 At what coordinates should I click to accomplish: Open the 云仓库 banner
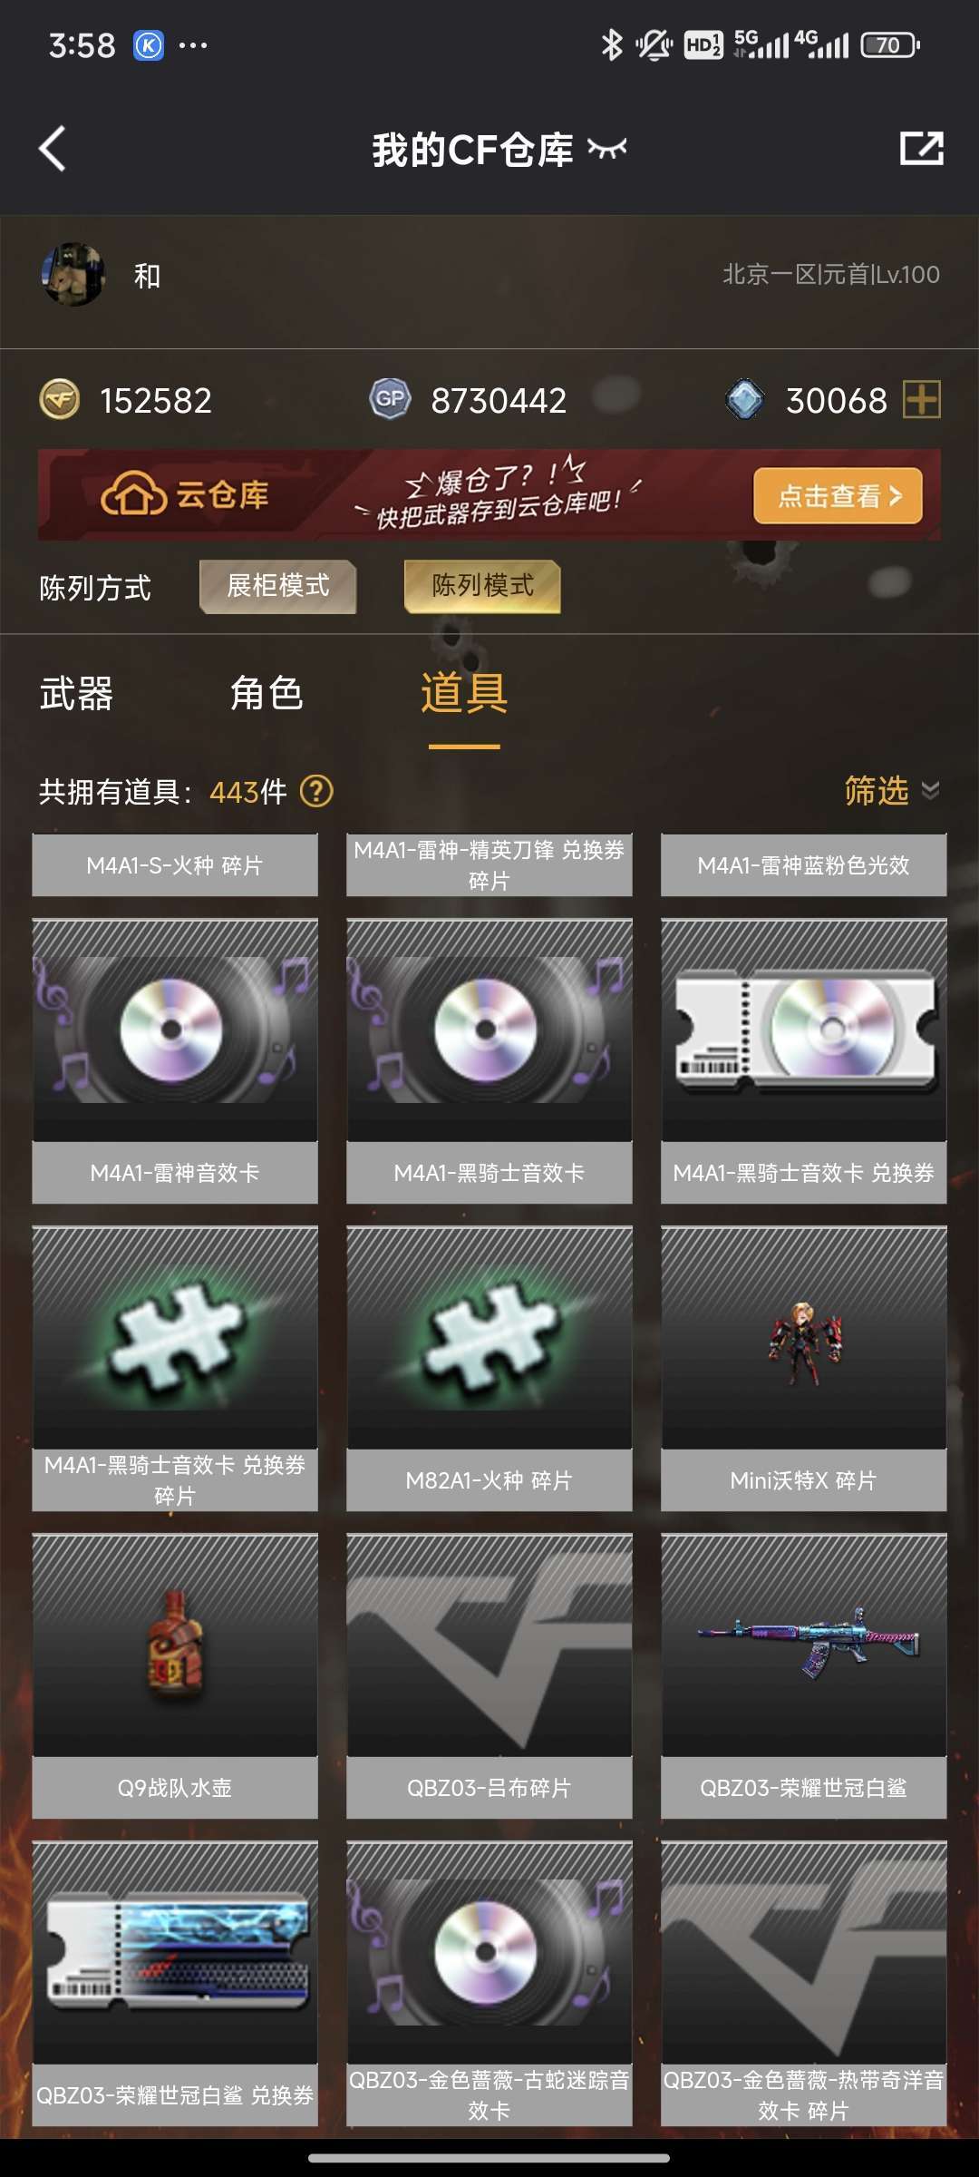[489, 495]
